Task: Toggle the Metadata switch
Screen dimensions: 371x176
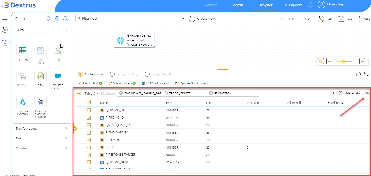Action: (x=365, y=93)
